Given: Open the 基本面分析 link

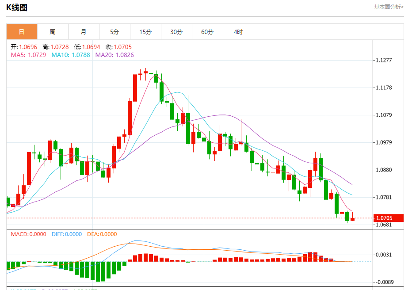Looking at the screenshot, I should tap(389, 7).
